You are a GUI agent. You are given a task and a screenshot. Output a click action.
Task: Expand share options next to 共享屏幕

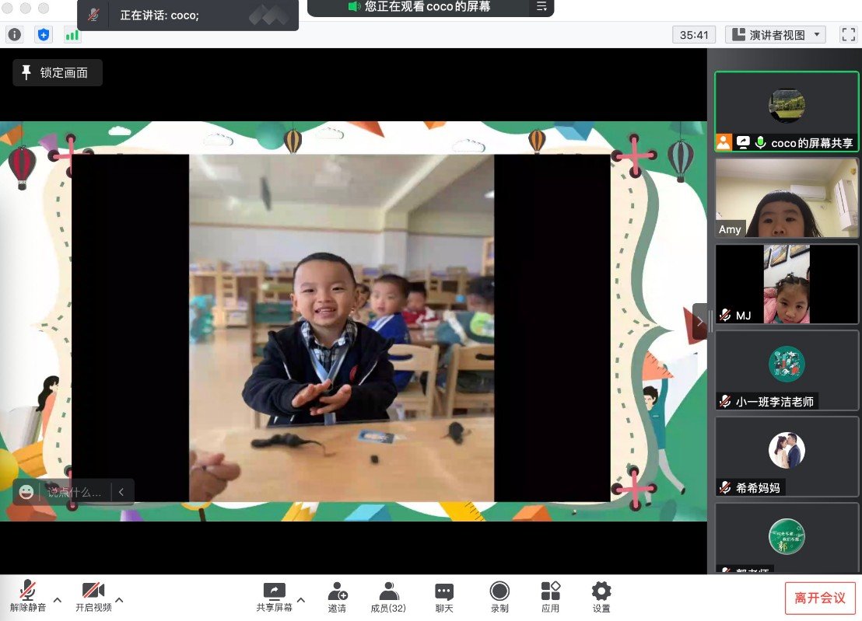(301, 600)
